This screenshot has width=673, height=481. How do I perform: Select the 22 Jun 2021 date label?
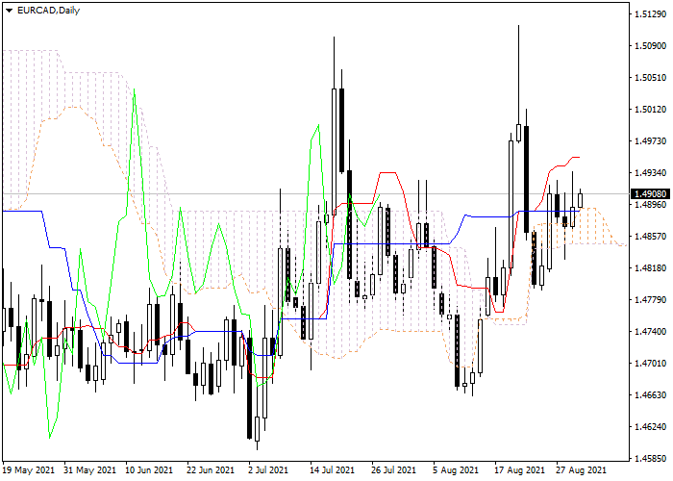click(x=211, y=470)
